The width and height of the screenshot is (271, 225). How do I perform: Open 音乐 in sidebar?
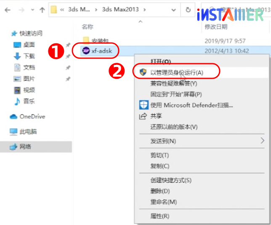tap(29, 101)
